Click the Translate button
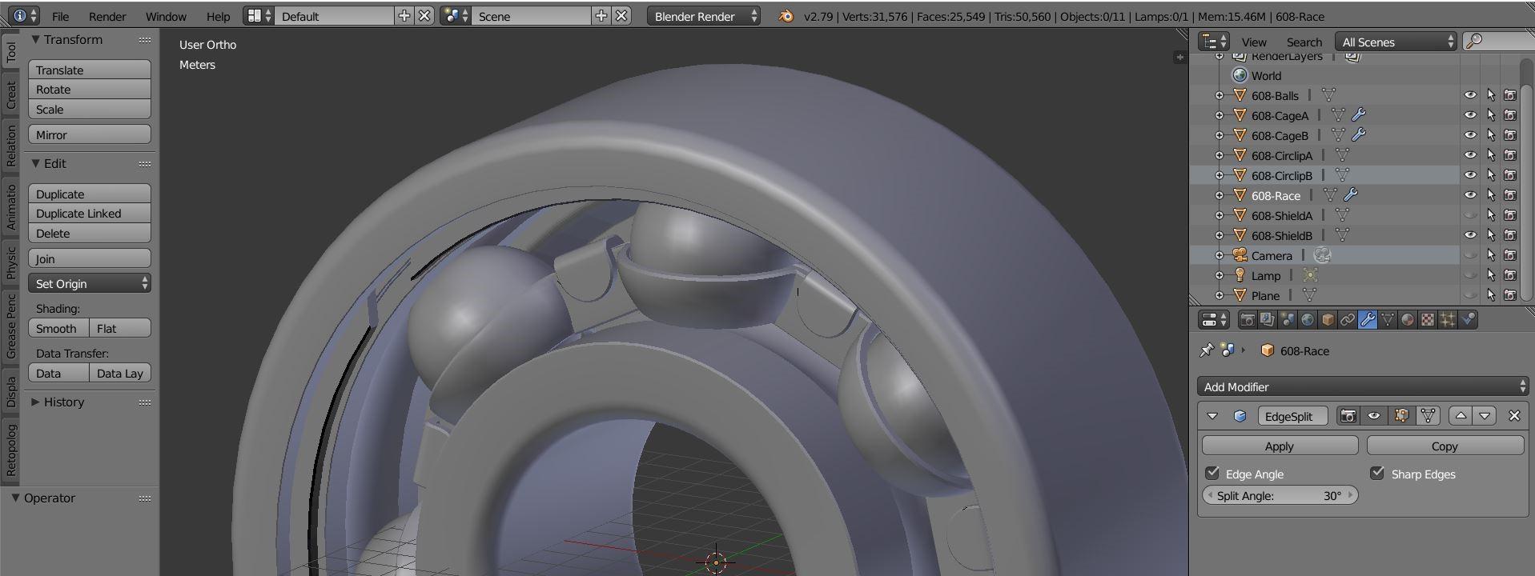 [90, 70]
